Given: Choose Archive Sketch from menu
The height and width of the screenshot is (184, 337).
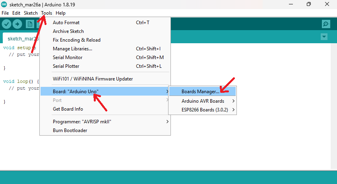Looking at the screenshot, I should [x=105, y=31].
